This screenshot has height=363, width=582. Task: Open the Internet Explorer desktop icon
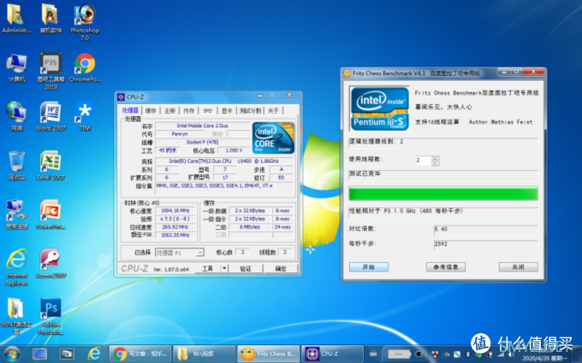coord(16,267)
